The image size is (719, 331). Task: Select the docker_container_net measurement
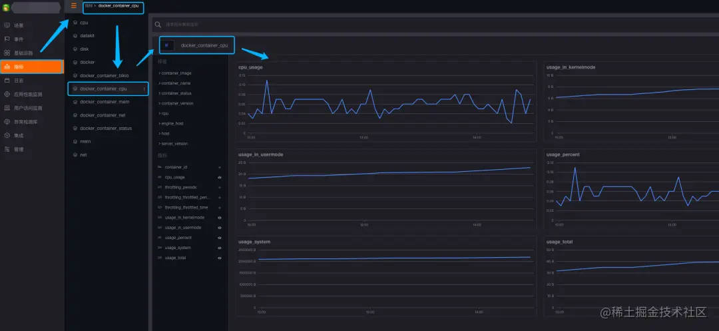coord(103,115)
